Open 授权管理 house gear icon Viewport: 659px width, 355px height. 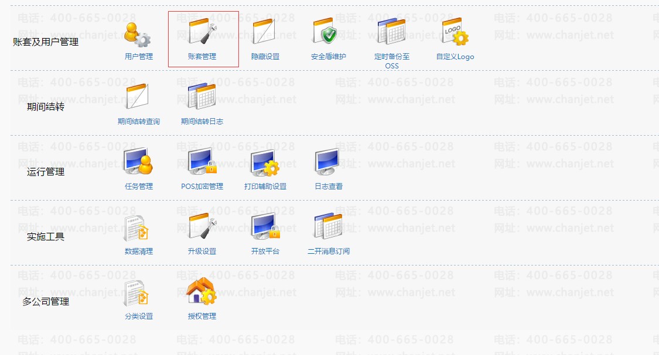tap(202, 291)
